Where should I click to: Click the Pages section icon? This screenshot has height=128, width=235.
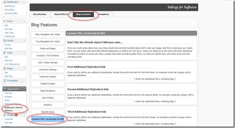coord(5,68)
